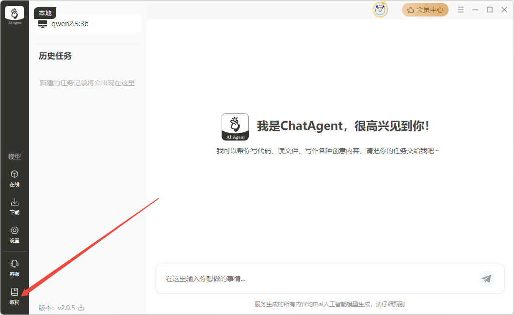Open the 会员中心 membership center
Viewport: 514px width, 315px height.
coord(425,10)
